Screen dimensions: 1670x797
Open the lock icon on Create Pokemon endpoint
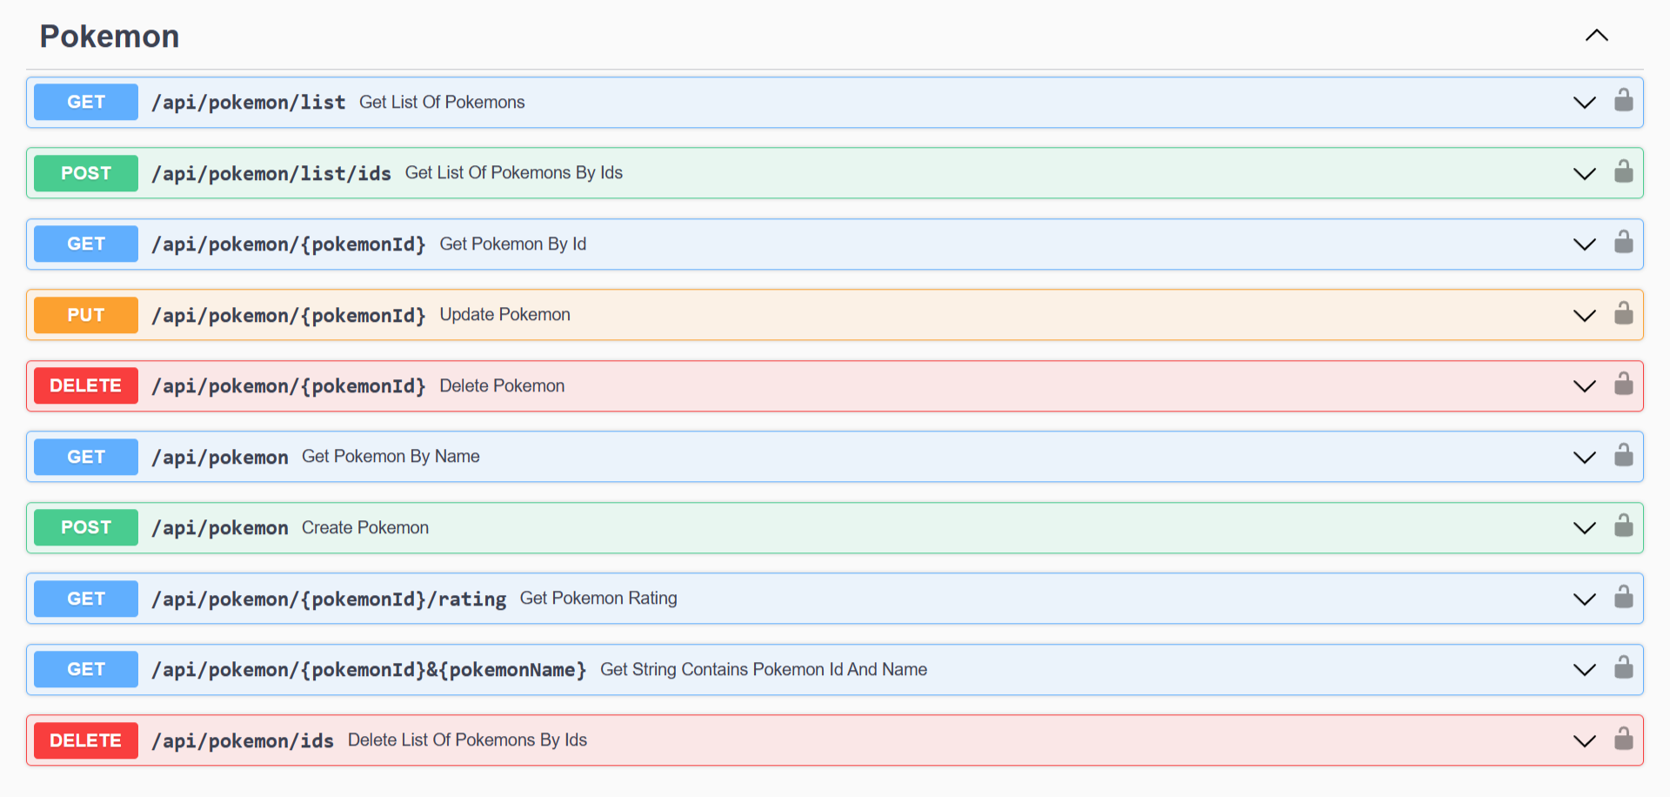pos(1624,527)
